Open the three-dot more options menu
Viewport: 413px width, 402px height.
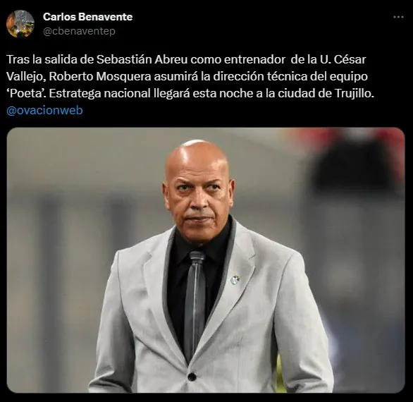pyautogui.click(x=398, y=17)
